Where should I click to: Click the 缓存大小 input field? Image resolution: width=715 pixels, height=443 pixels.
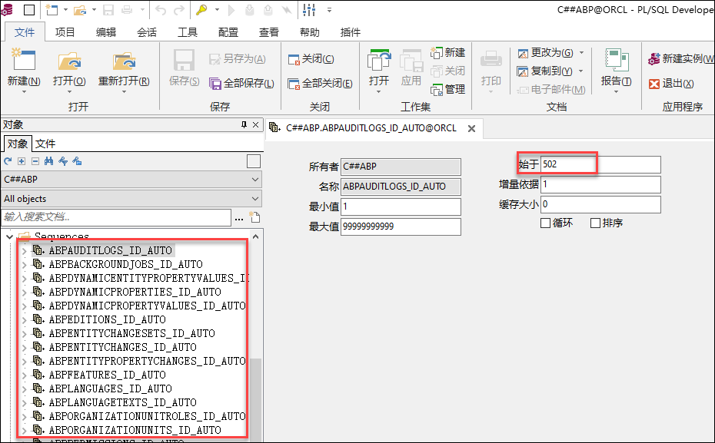coord(600,204)
